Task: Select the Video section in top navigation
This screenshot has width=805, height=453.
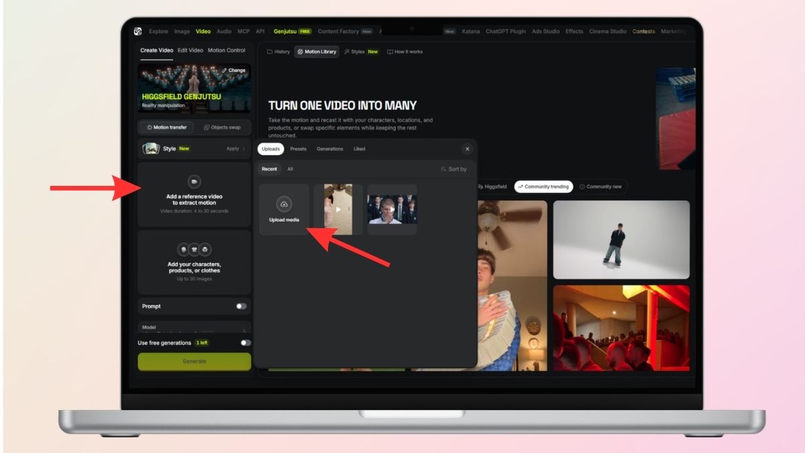Action: (203, 32)
